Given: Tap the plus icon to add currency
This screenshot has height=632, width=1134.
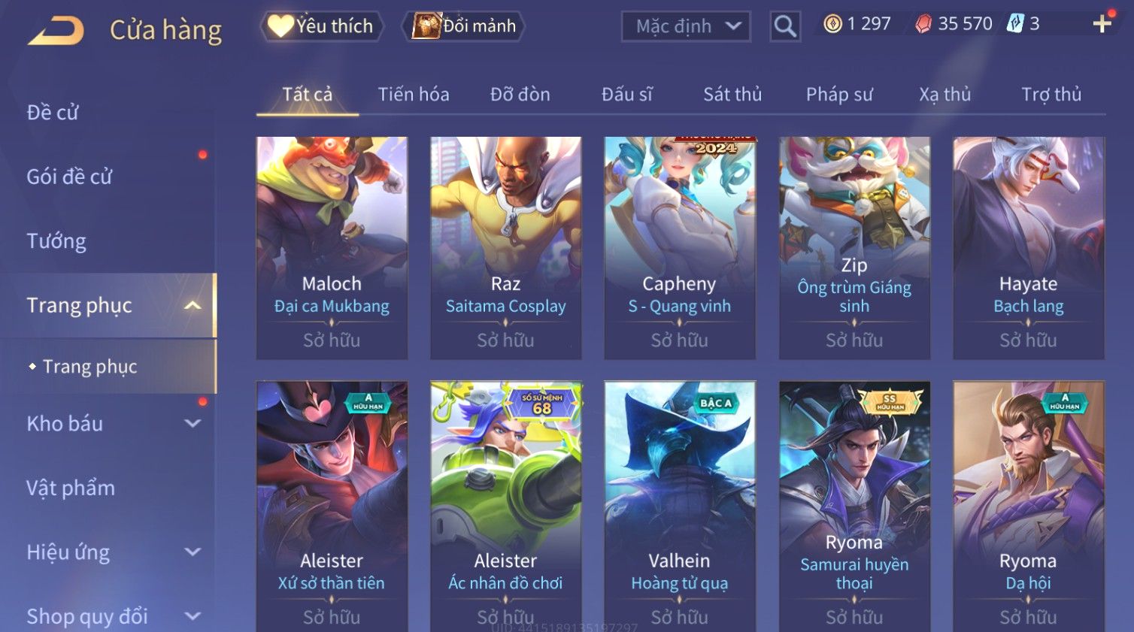Looking at the screenshot, I should coord(1102,24).
